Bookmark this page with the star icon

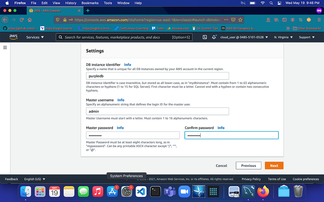click(x=240, y=20)
